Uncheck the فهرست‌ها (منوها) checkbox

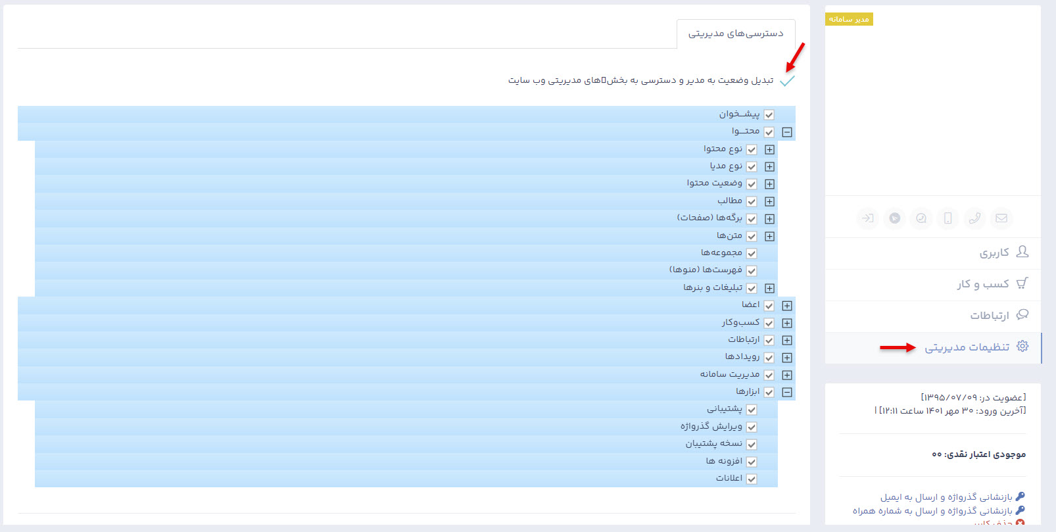(x=752, y=271)
